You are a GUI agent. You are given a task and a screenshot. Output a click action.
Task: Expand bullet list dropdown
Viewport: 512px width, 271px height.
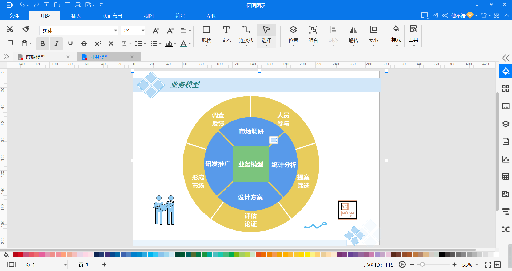(160, 44)
